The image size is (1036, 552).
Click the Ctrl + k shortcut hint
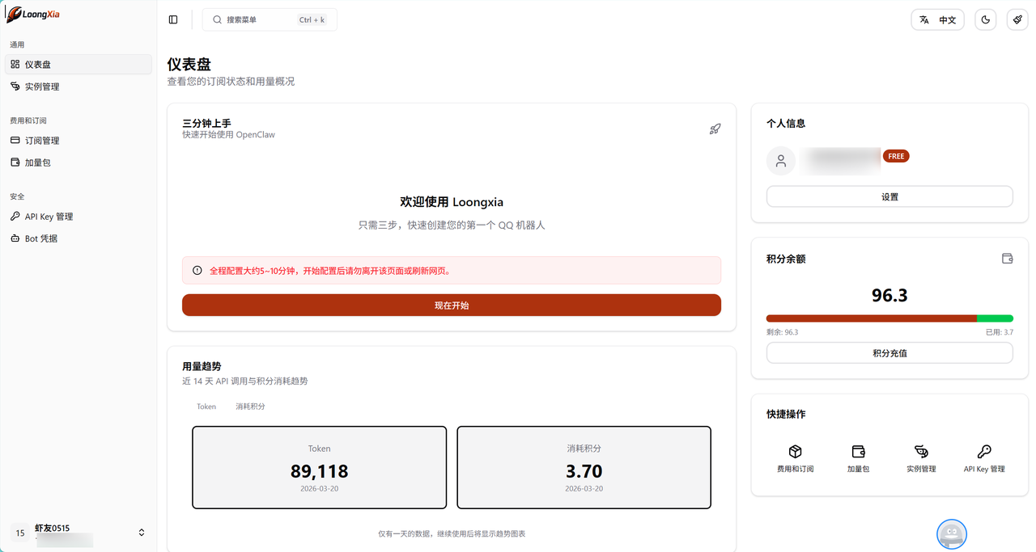tap(312, 19)
